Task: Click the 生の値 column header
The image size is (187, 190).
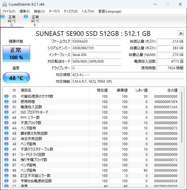Action: 164,90
